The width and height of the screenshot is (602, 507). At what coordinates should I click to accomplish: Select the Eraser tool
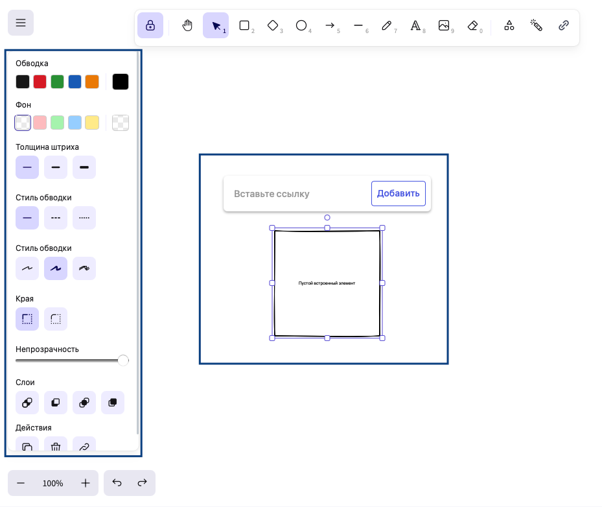472,25
